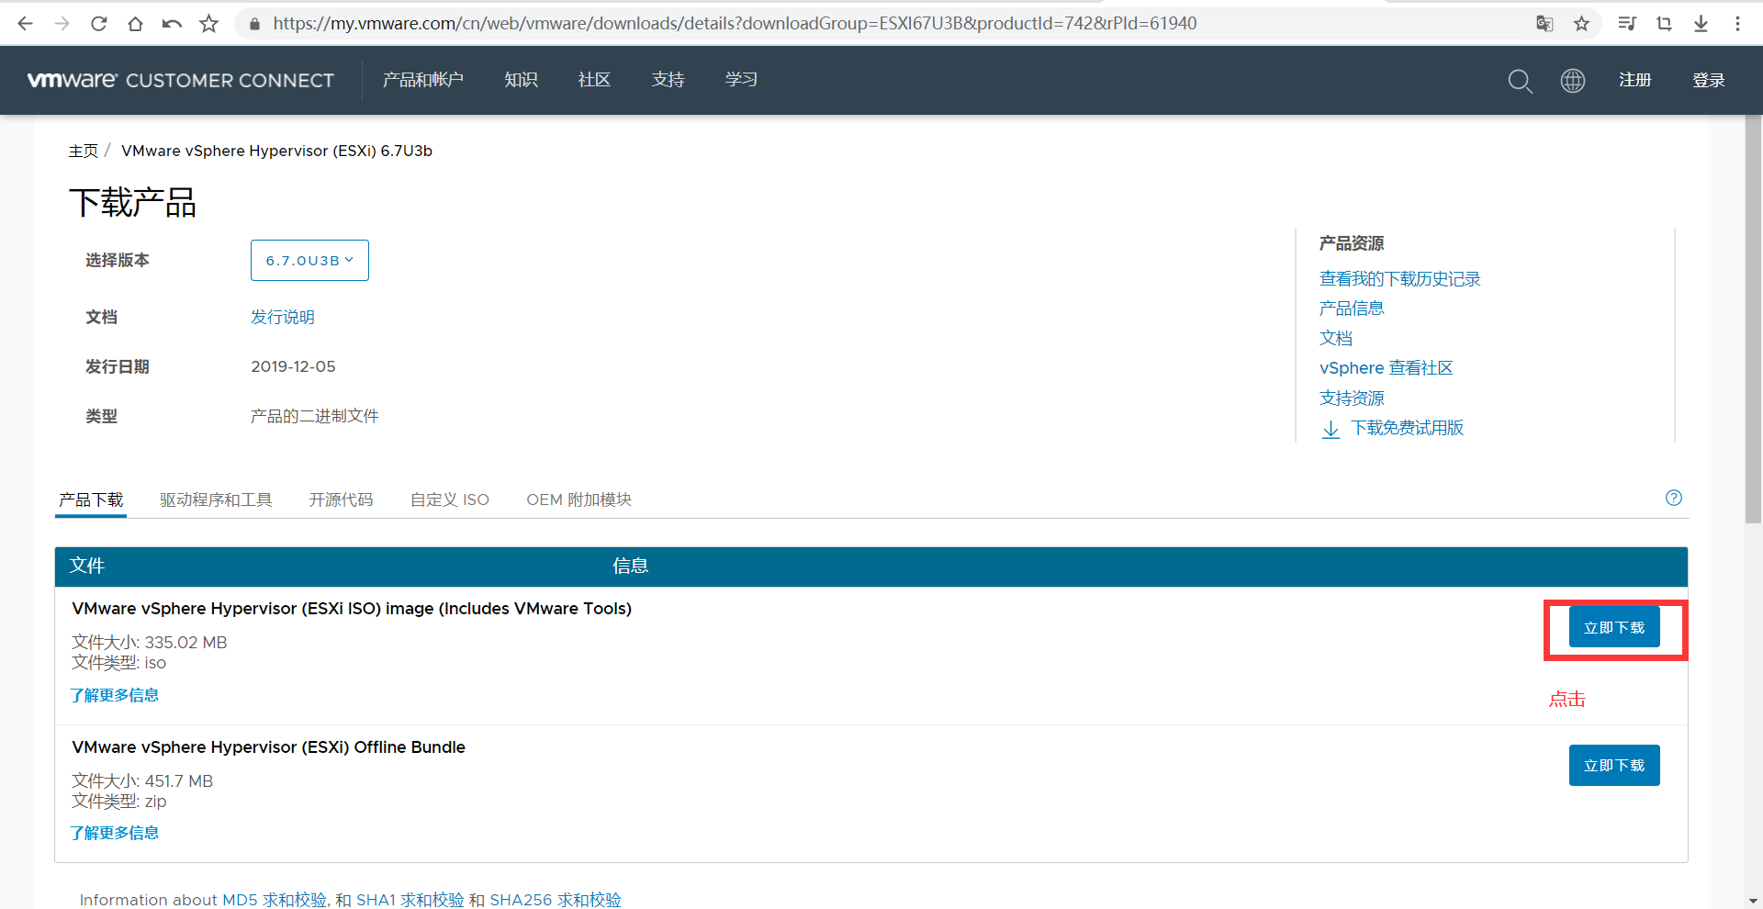Viewport: 1763px width, 909px height.
Task: Go back to the previous page
Action: click(x=25, y=24)
